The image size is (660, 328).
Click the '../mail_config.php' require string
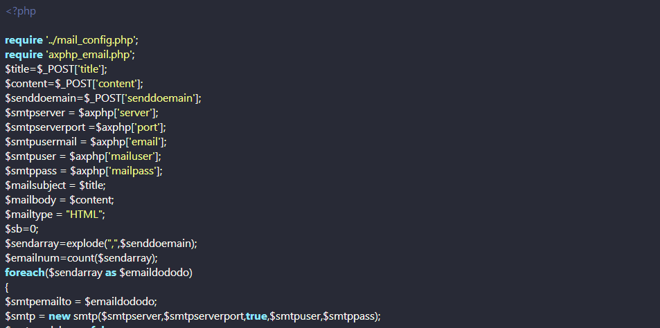(91, 40)
